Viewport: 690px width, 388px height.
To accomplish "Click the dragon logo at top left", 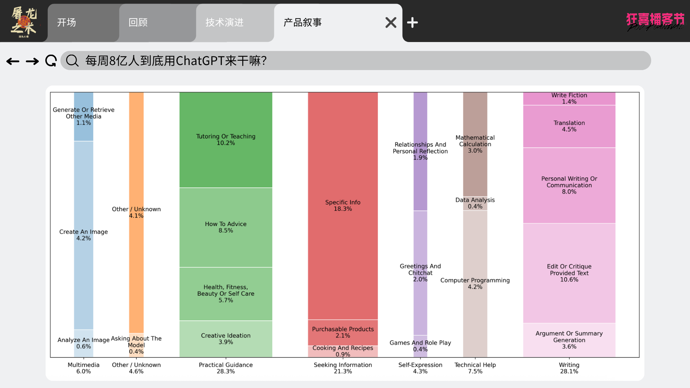I will click(x=24, y=22).
